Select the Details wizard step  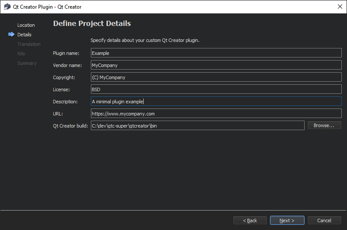pyautogui.click(x=24, y=35)
